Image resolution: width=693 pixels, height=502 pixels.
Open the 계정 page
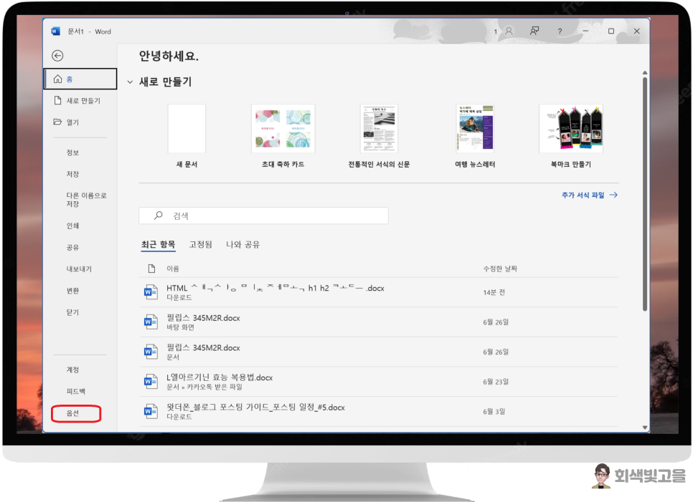pos(72,370)
